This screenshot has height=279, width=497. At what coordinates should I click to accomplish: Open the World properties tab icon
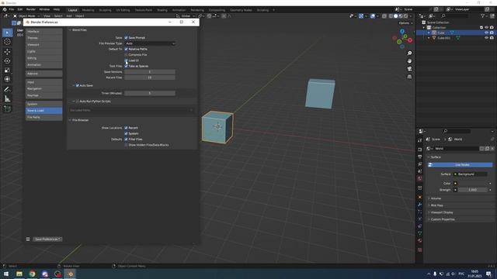click(420, 178)
